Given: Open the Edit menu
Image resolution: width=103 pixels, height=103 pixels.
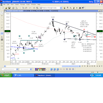Looking at the screenshot, I should click(x=8, y=5).
